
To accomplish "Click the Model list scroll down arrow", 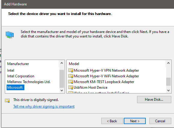I will point(168,91).
